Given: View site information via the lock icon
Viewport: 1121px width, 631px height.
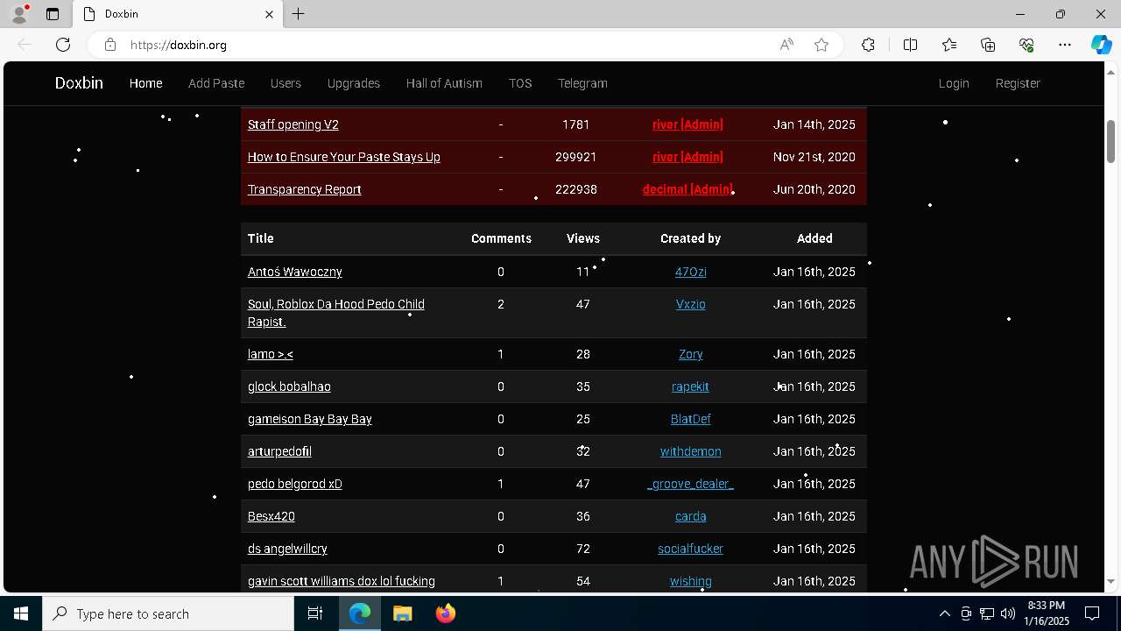Looking at the screenshot, I should point(109,45).
